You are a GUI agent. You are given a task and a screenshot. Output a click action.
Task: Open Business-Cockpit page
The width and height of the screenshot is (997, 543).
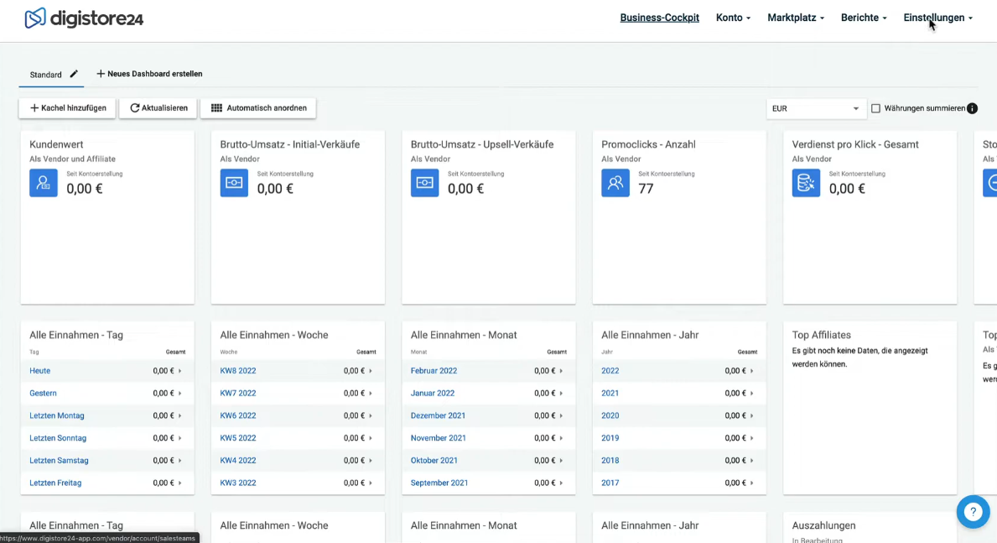pos(659,18)
